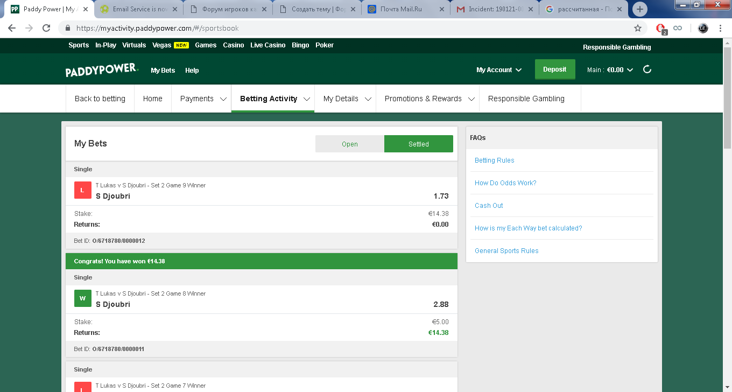Open Poker section
Image resolution: width=732 pixels, height=392 pixels.
(x=325, y=45)
